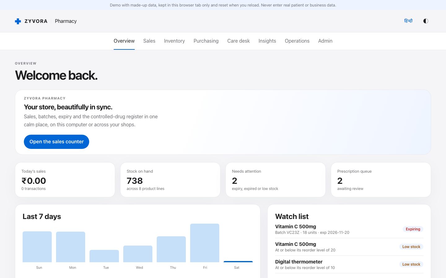Image resolution: width=446 pixels, height=278 pixels.
Task: Open the Overview tab
Action: (124, 41)
